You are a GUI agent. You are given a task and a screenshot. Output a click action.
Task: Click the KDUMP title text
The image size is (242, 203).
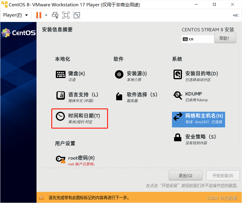[x=193, y=94]
